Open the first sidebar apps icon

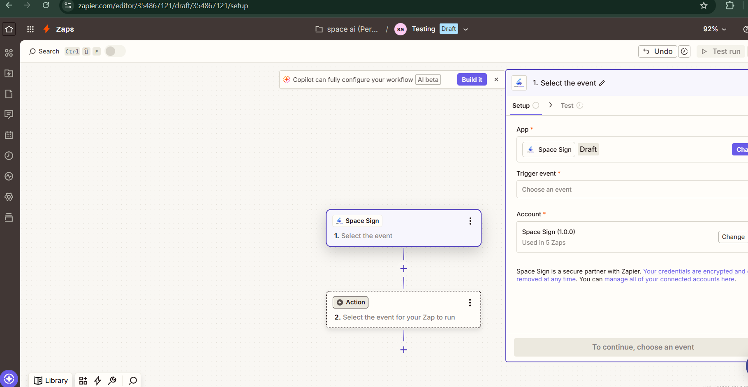click(9, 53)
